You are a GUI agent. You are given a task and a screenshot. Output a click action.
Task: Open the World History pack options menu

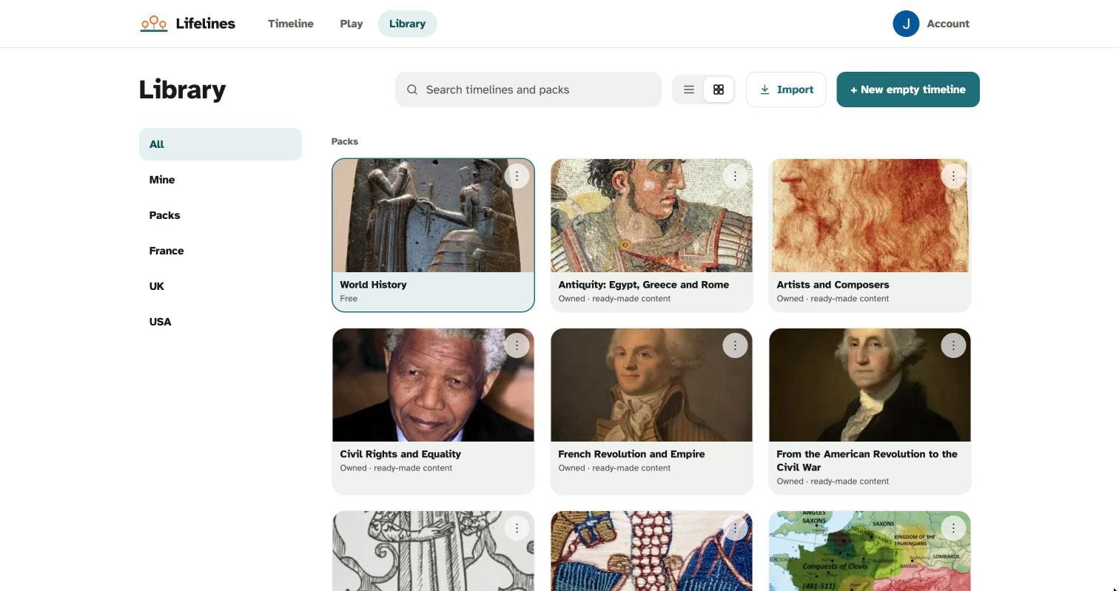pos(517,176)
